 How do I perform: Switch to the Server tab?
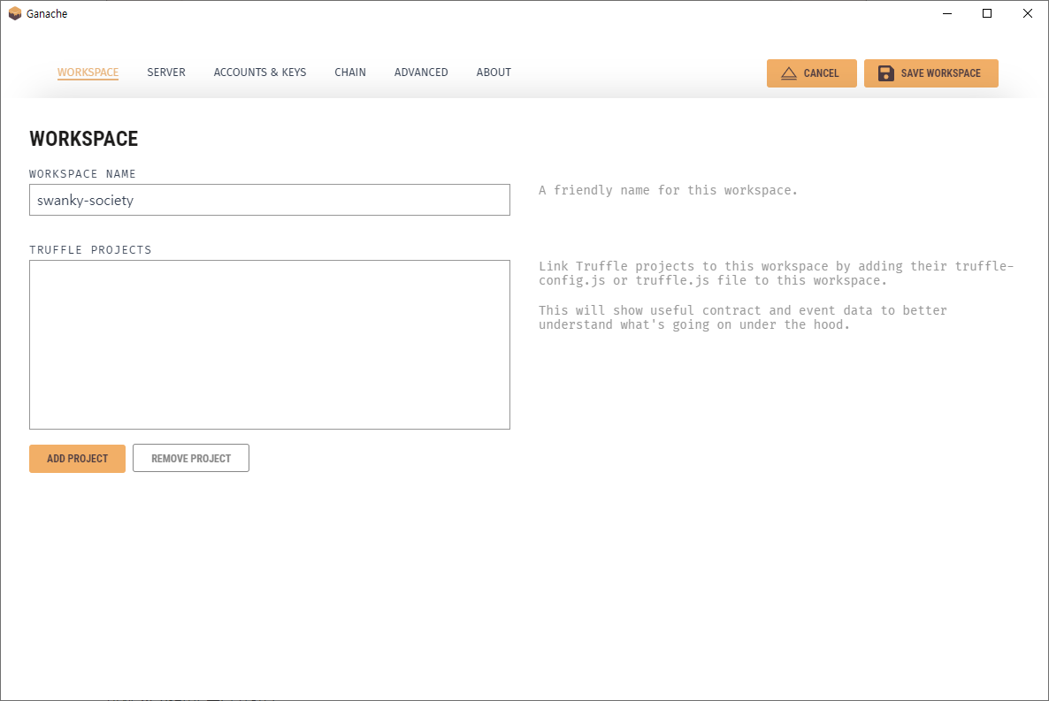pyautogui.click(x=166, y=72)
